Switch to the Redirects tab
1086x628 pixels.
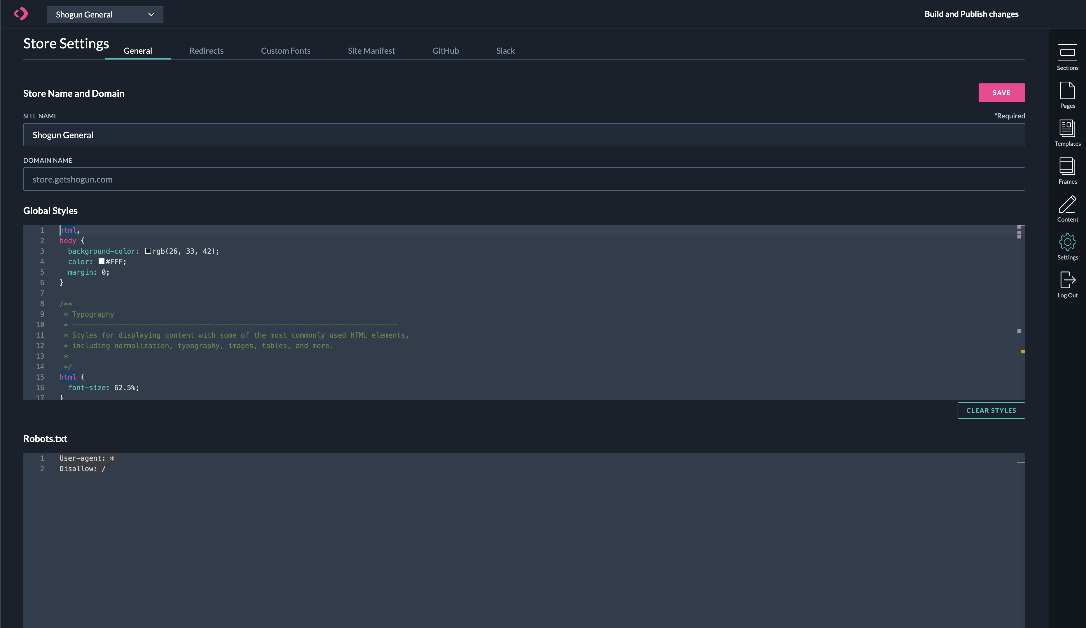click(206, 51)
